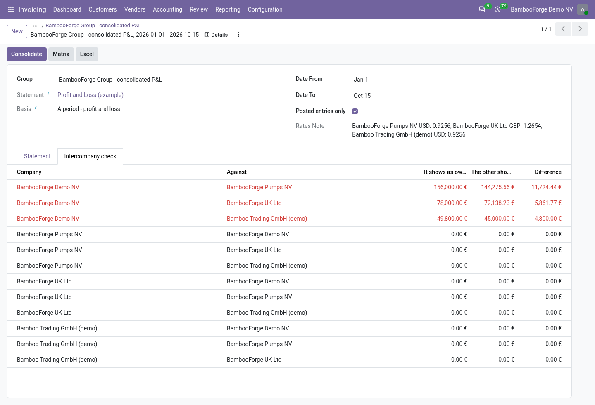Go to next record arrow
Image resolution: width=595 pixels, height=405 pixels.
tap(580, 29)
